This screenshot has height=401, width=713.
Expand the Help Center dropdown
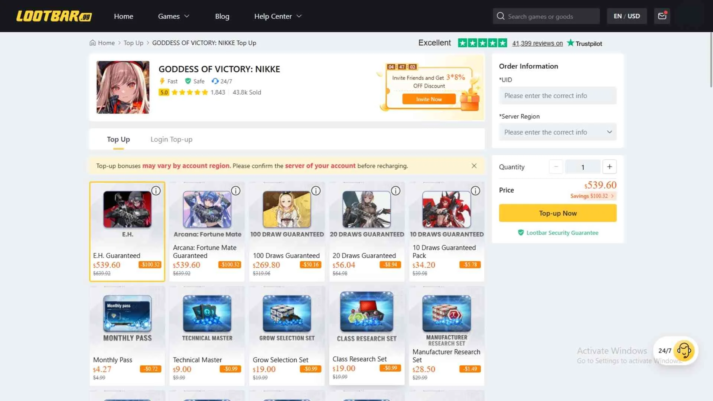pos(278,16)
